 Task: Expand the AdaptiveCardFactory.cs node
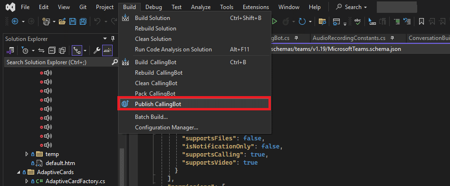point(27,181)
